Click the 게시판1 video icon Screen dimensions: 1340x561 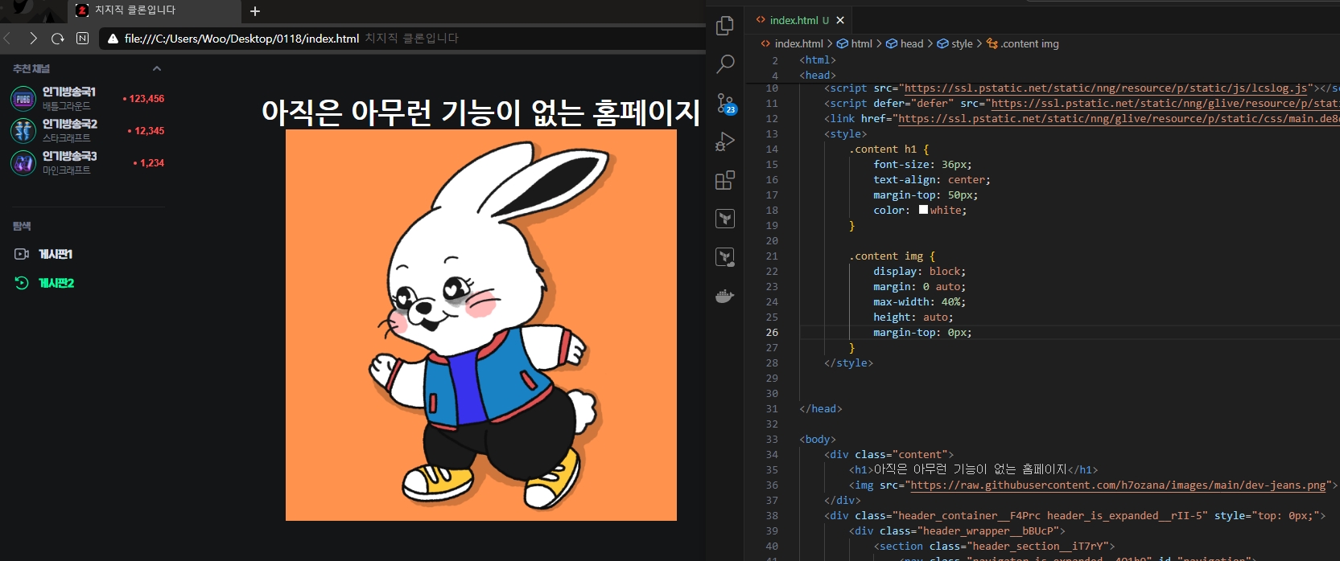point(22,254)
